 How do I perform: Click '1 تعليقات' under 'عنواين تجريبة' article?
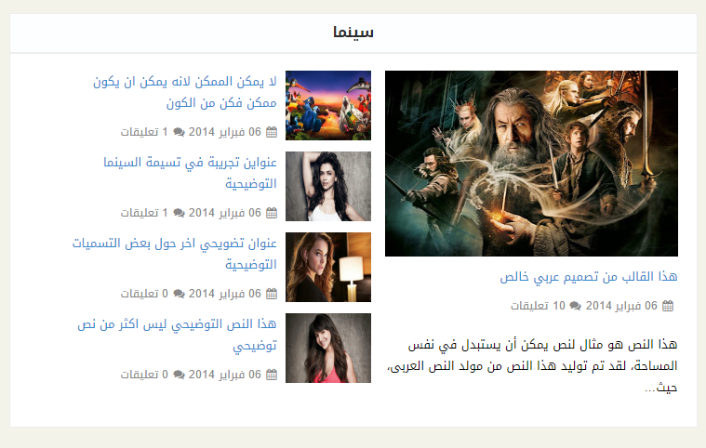[144, 213]
